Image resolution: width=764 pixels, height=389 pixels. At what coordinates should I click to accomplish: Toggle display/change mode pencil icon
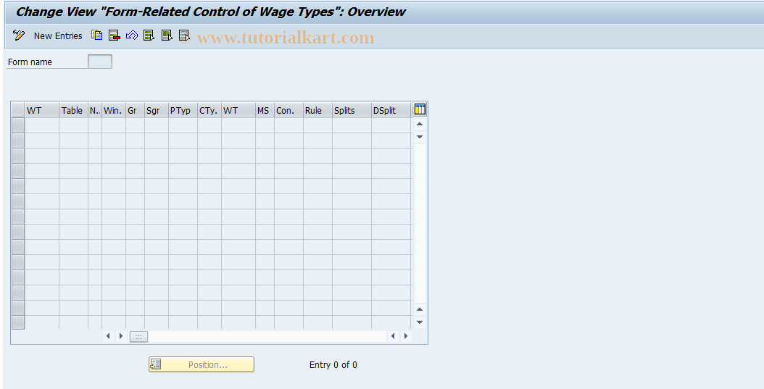point(19,35)
